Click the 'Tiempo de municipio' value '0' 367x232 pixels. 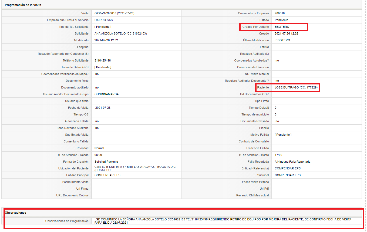[x=275, y=114]
